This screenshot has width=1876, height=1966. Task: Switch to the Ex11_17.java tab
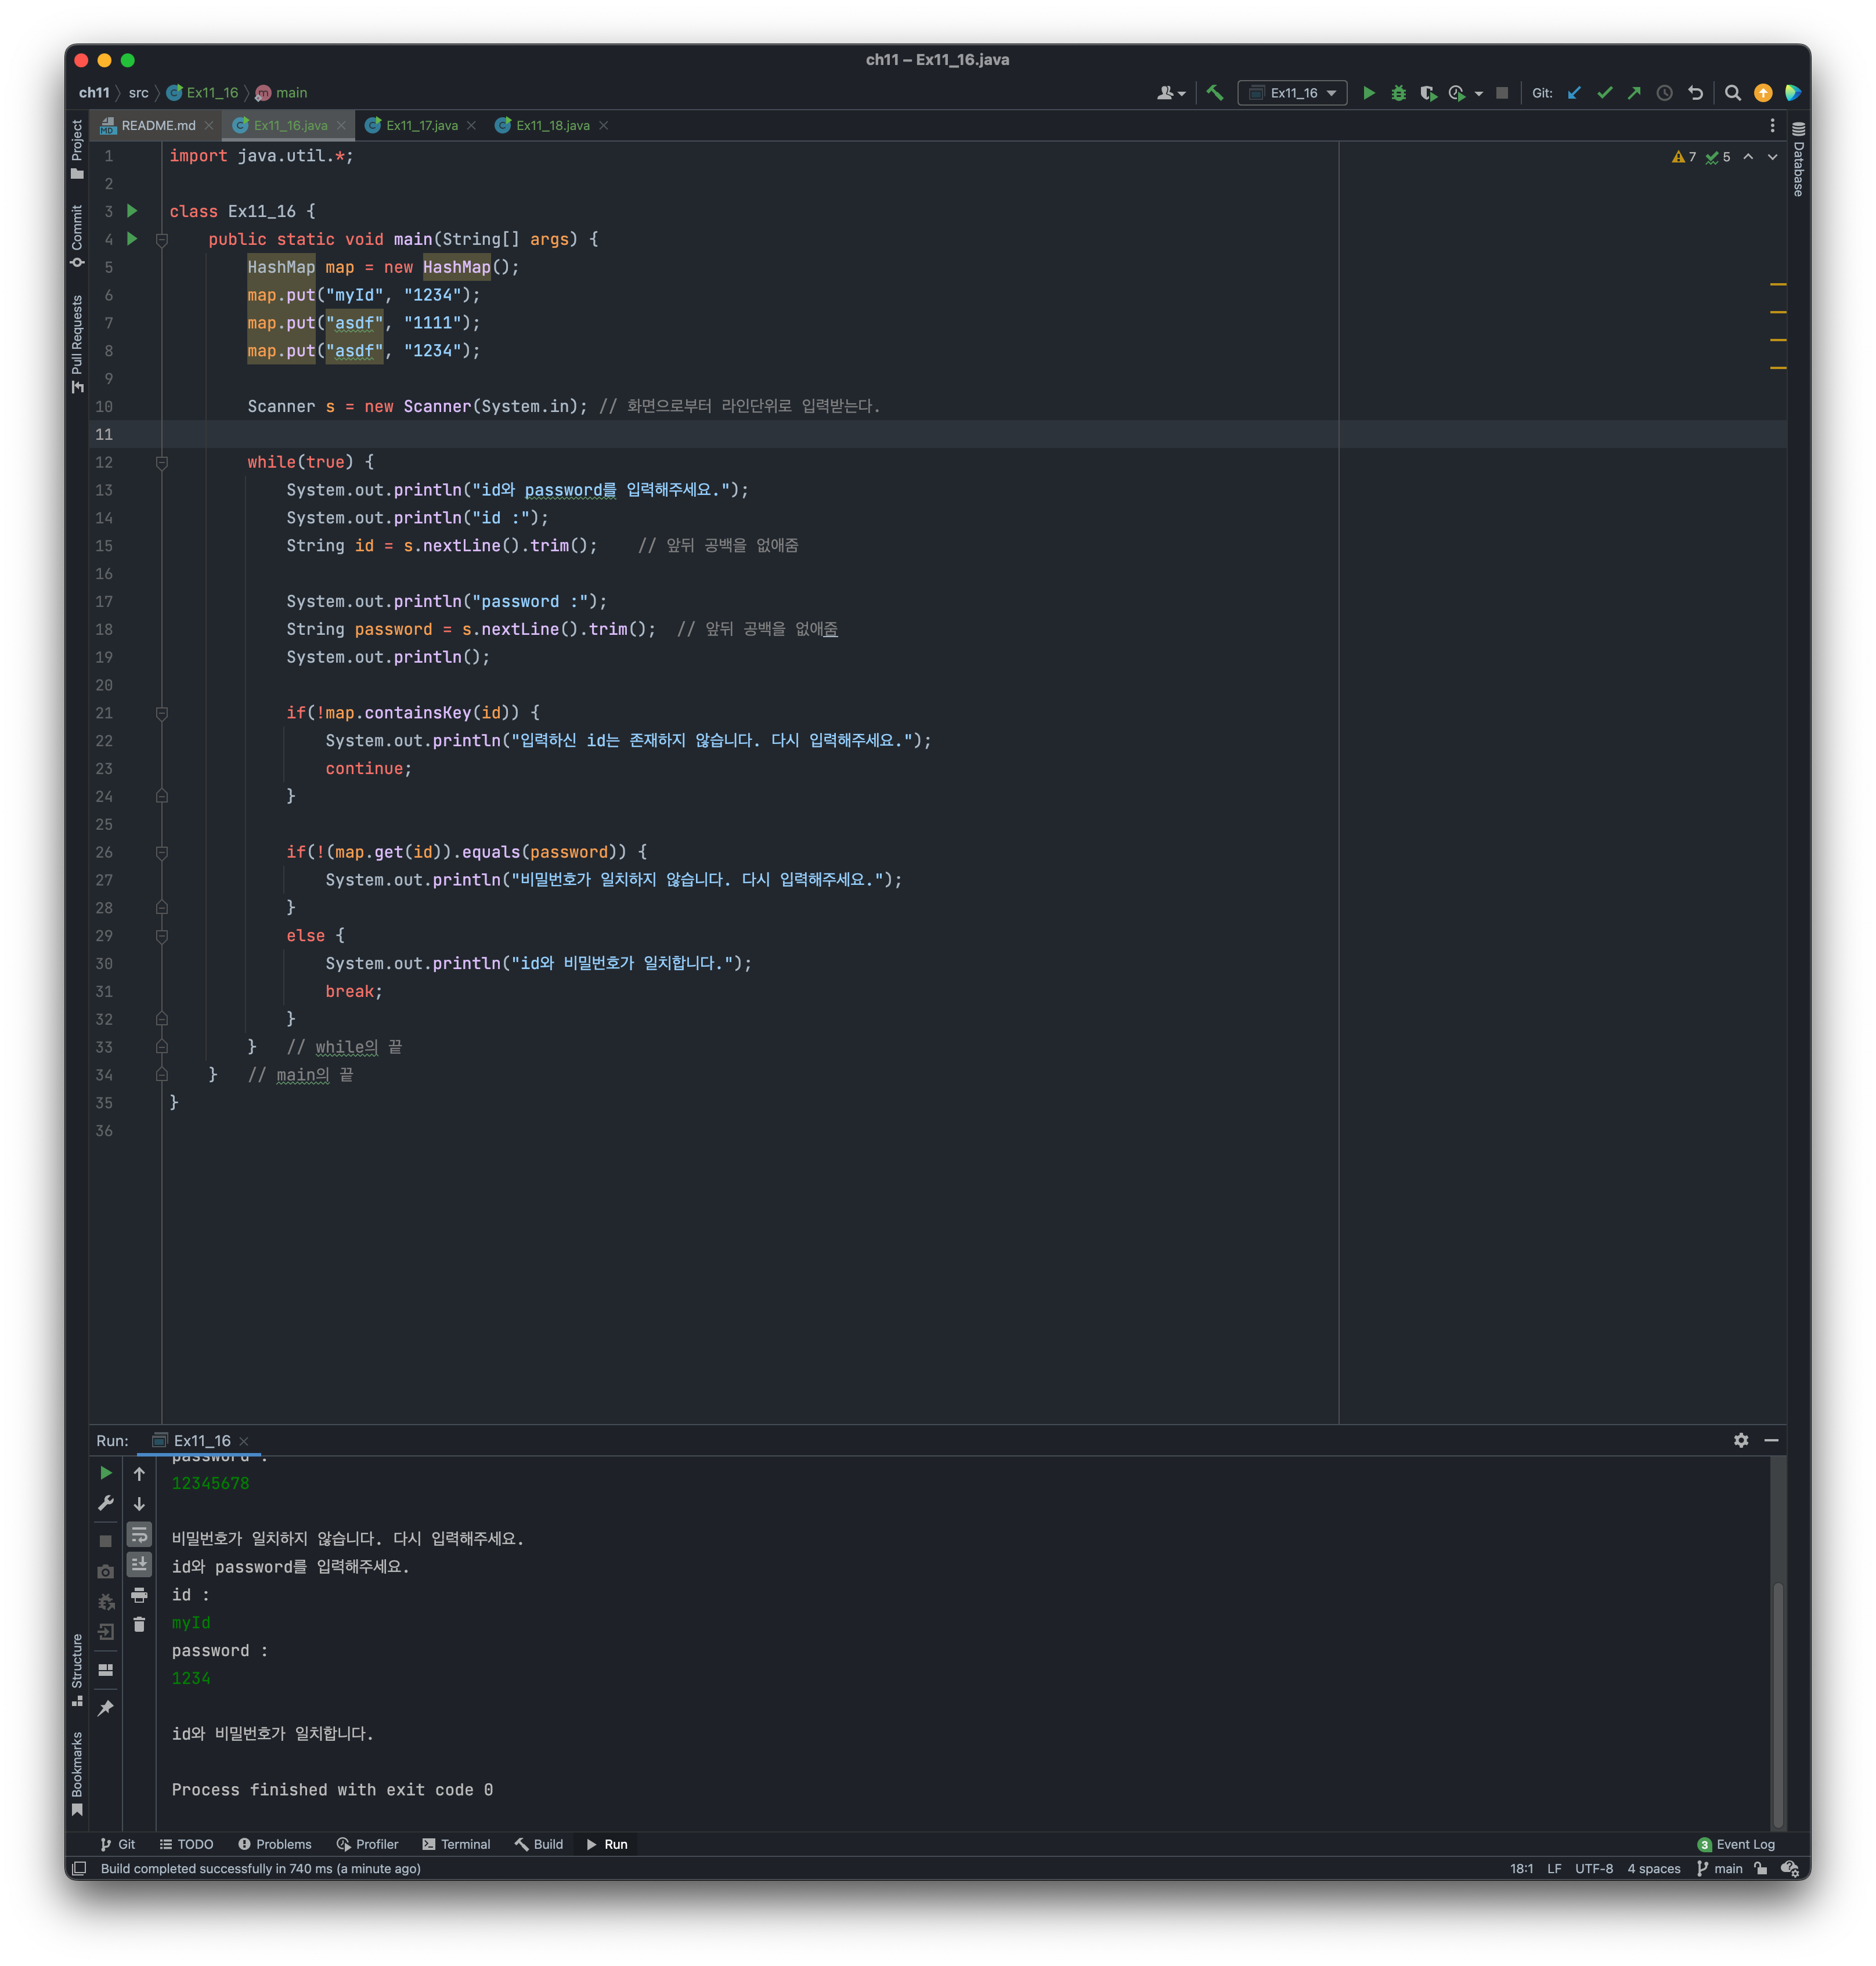tap(421, 126)
